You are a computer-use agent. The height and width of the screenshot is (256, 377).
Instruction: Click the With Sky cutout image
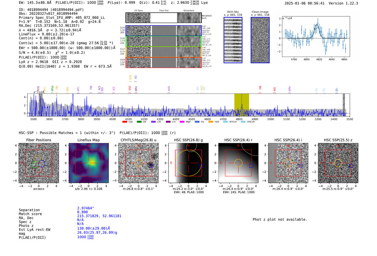(233, 40)
